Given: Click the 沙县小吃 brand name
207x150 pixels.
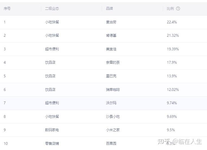Looking at the screenshot, I should (113, 117).
